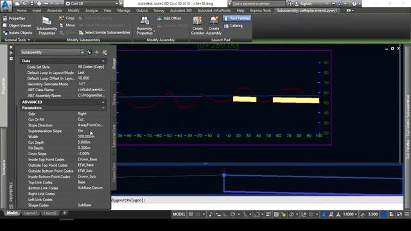Screen dimensions: 411x231
Task: Toggle the Tool Palettes button
Action: click(237, 19)
